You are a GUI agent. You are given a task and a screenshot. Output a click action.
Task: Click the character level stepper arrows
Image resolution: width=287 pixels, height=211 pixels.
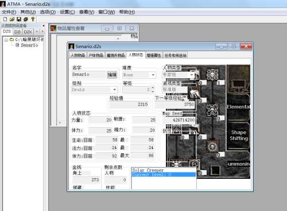tap(153, 89)
